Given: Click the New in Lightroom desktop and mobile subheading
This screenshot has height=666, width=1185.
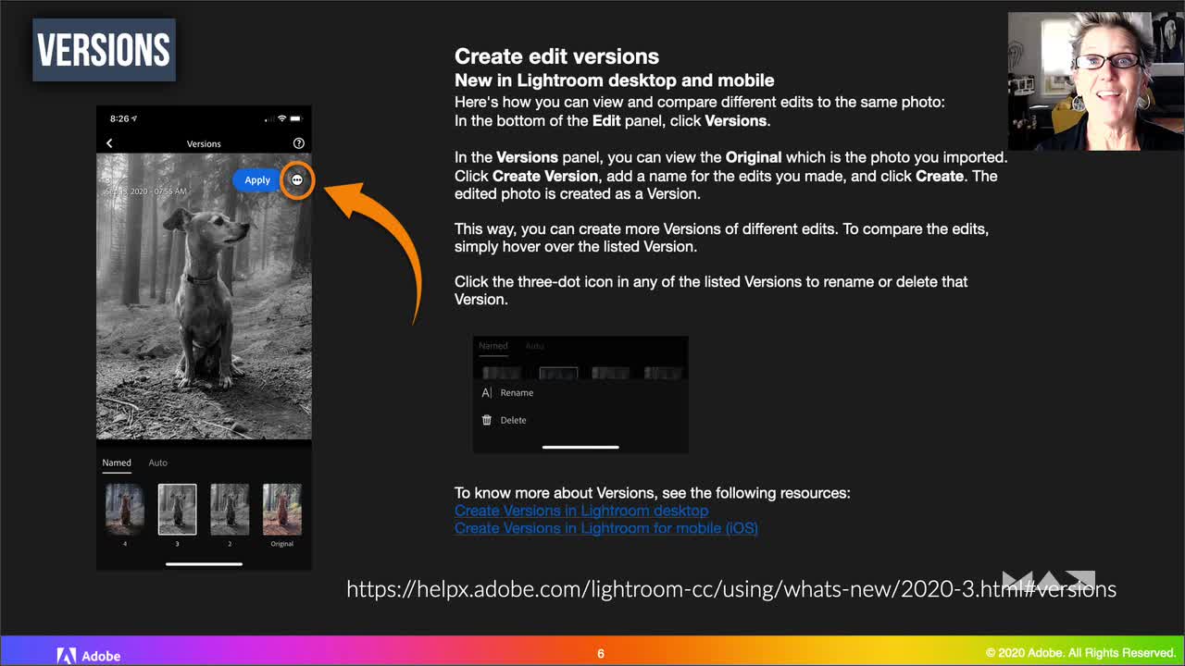Looking at the screenshot, I should pos(615,80).
